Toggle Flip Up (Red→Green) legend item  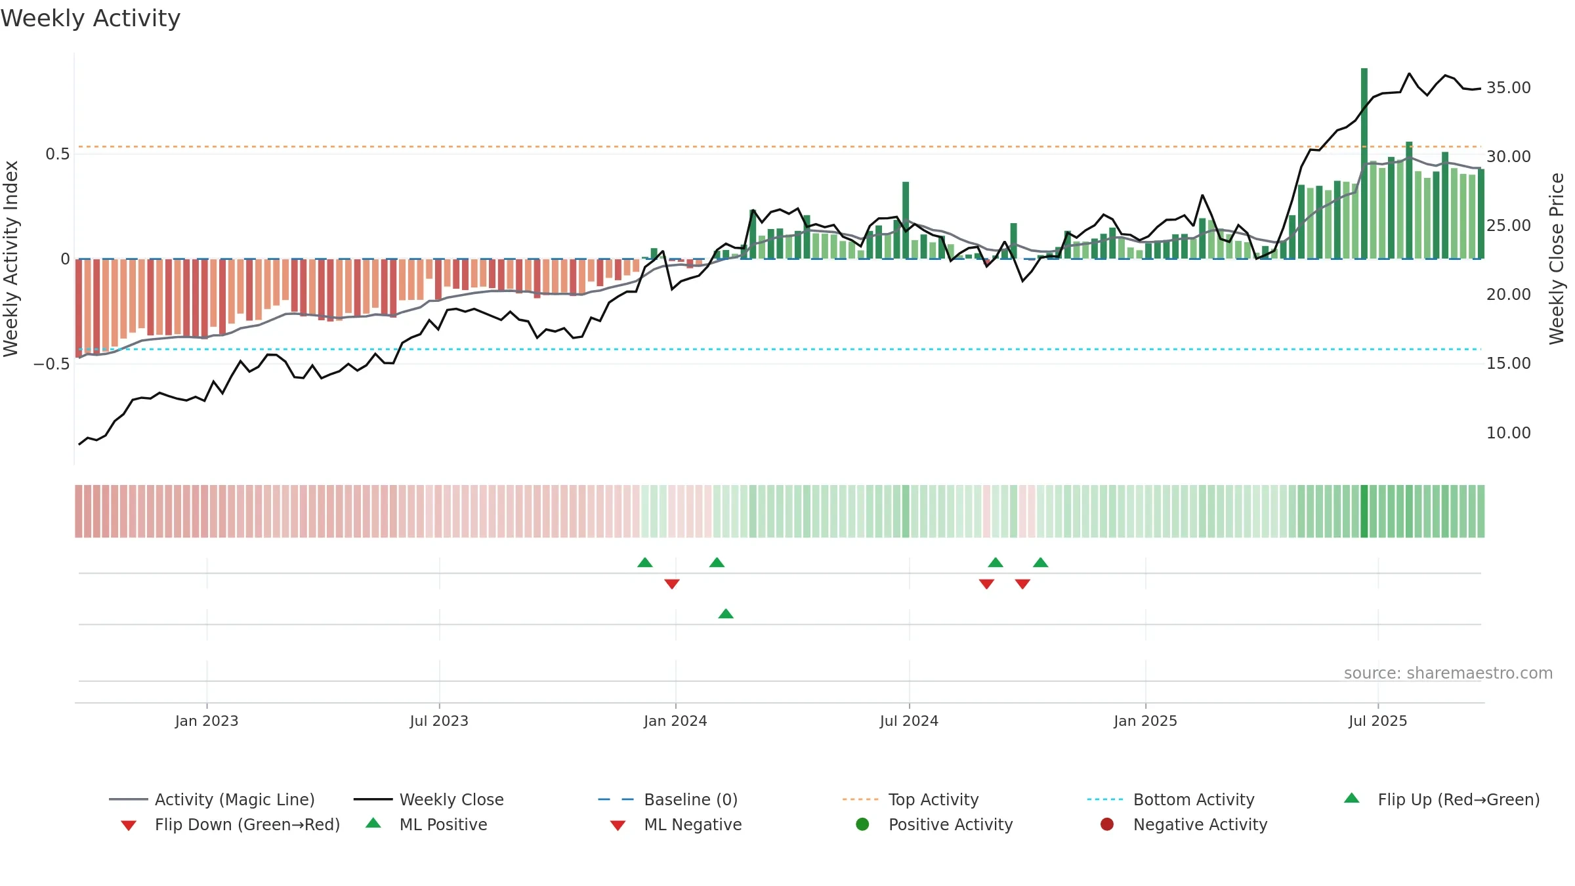point(1441,799)
